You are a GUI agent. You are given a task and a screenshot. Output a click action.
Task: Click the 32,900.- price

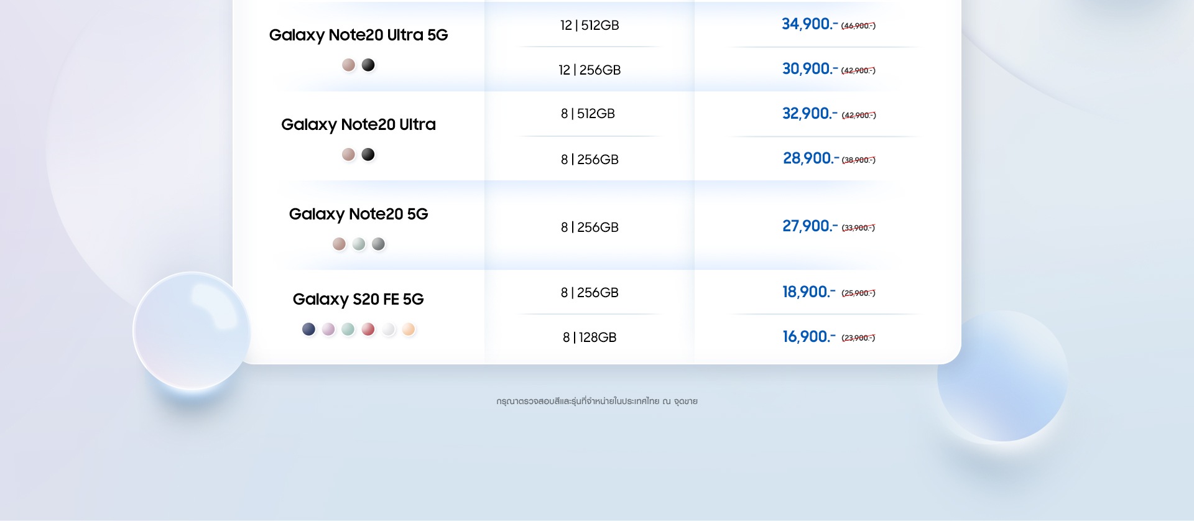point(810,114)
